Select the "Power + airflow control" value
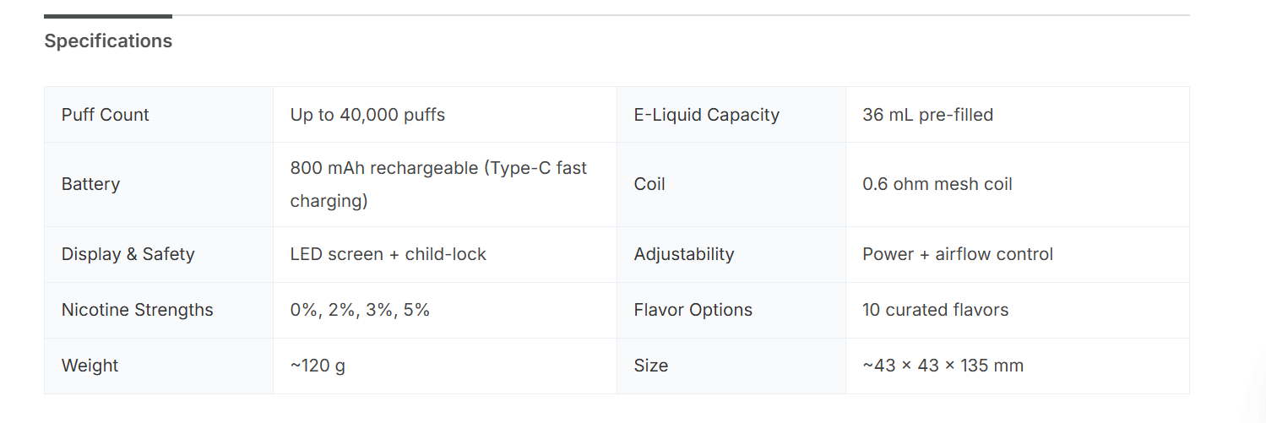 point(957,254)
